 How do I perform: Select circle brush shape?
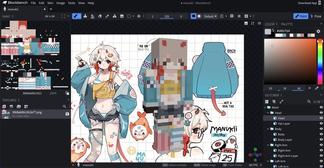tap(199, 16)
